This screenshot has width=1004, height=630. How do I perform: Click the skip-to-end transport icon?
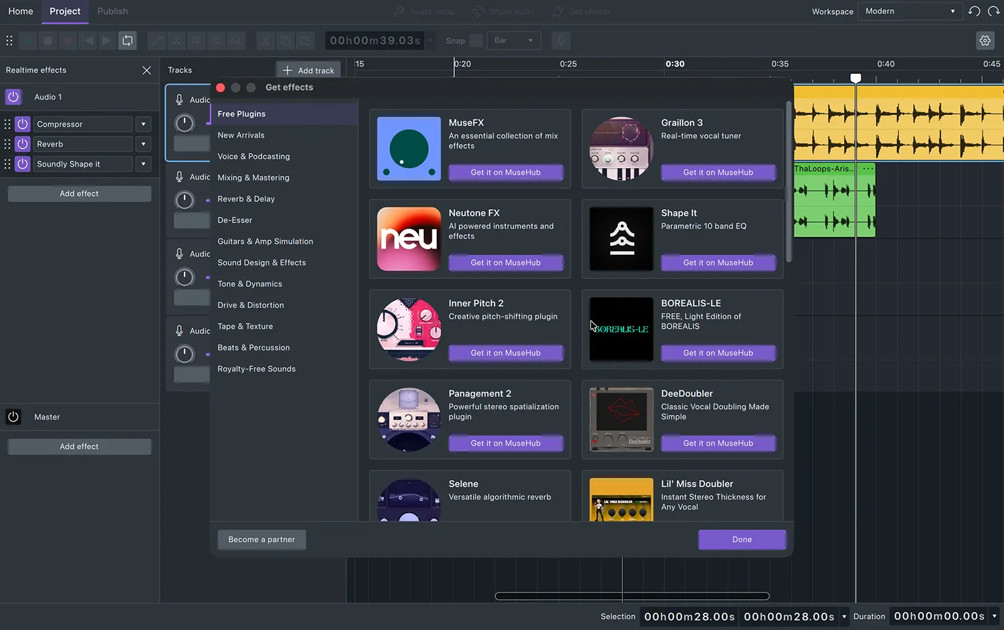[x=107, y=40]
